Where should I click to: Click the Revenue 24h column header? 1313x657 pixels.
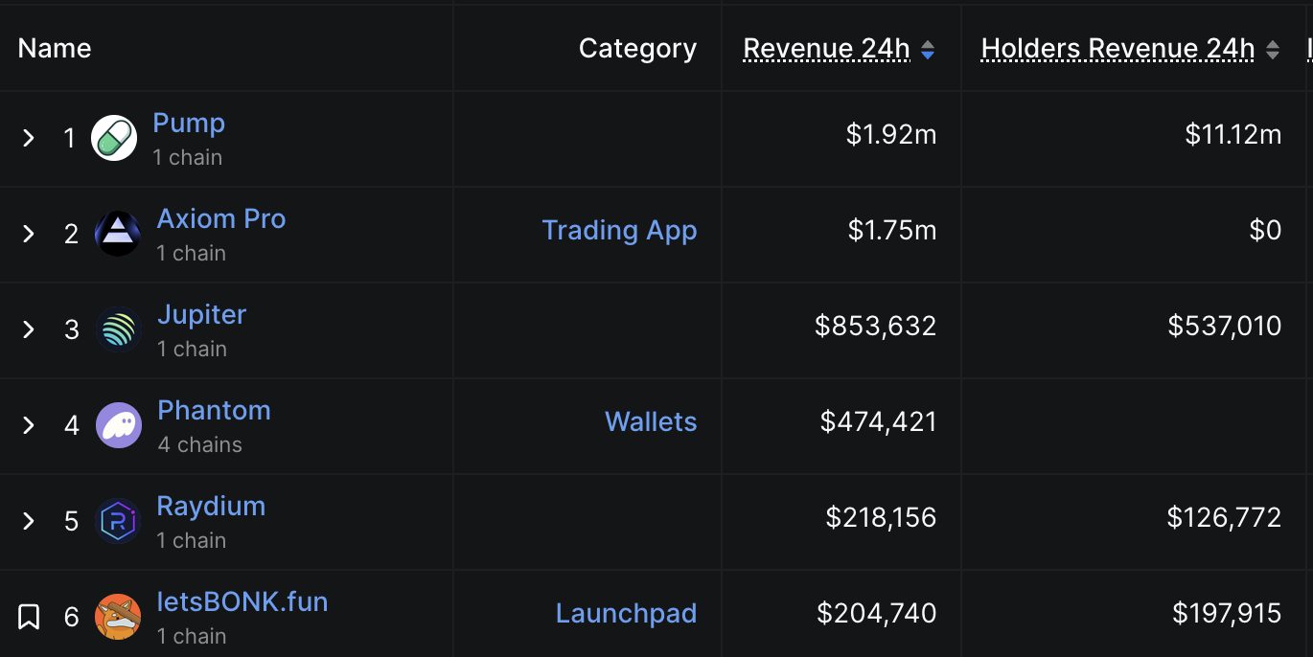coord(826,49)
